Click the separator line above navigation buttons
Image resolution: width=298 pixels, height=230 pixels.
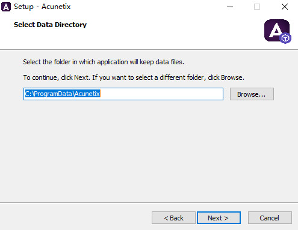149,202
